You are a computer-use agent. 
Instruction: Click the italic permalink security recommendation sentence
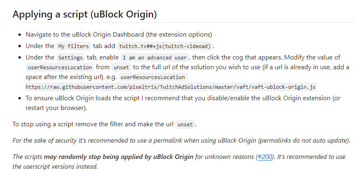pos(181,141)
